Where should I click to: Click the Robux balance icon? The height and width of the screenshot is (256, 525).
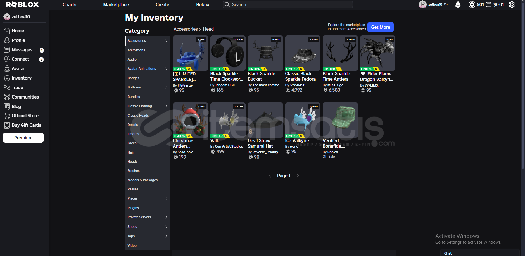(x=472, y=4)
